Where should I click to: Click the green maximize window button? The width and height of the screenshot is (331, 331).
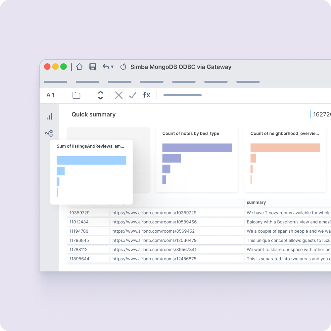point(64,67)
